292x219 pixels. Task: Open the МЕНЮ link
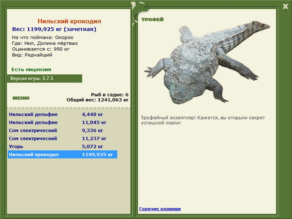click(21, 98)
